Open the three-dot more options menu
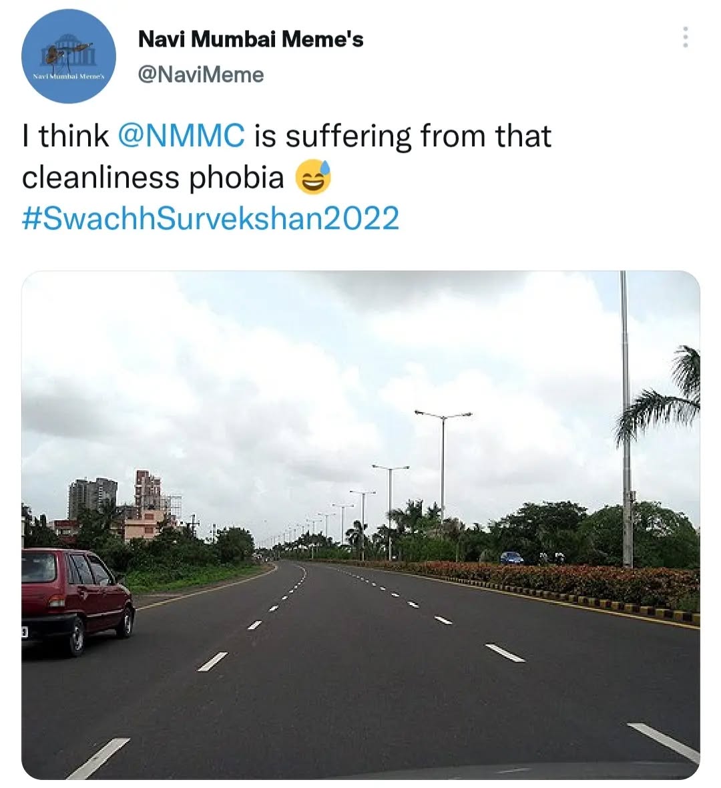Viewport: 721px width, 788px height. [685, 37]
